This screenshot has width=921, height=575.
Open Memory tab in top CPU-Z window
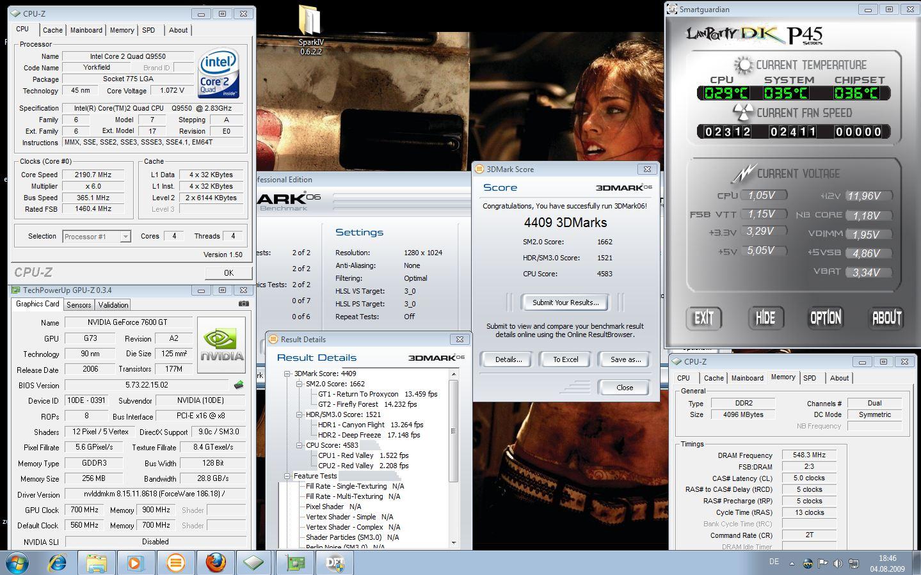[122, 30]
